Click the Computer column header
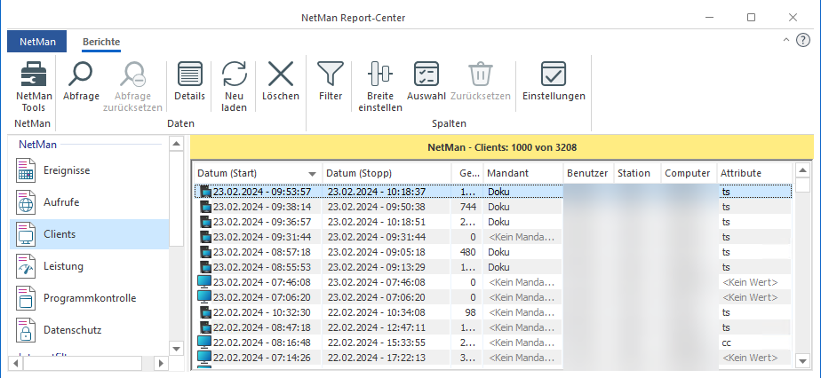The width and height of the screenshot is (821, 378). click(689, 173)
